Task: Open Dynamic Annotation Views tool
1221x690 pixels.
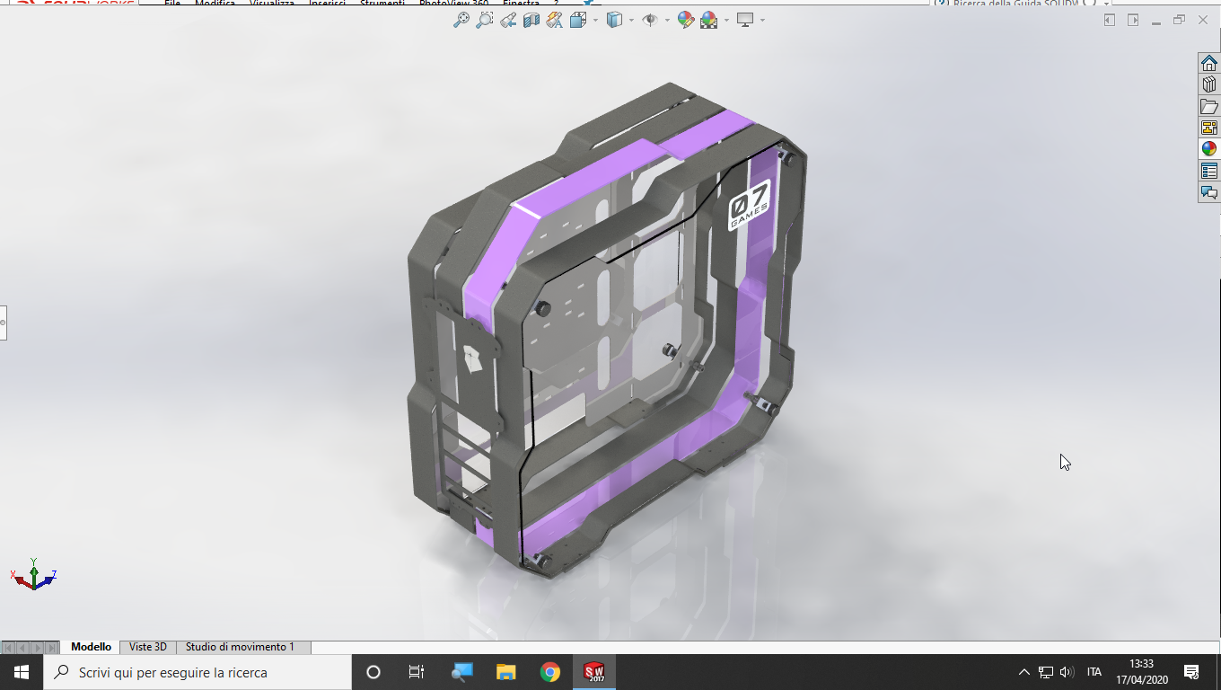Action: [x=555, y=20]
